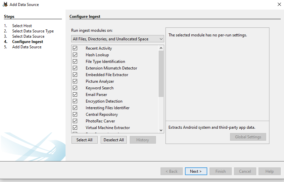Select the File Type Identification module

(x=105, y=62)
